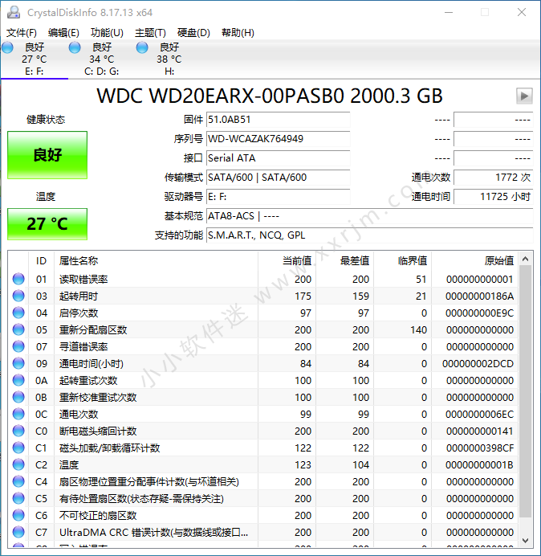Click the 健康状态 label
Image resolution: width=541 pixels, height=556 pixels.
pyautogui.click(x=46, y=120)
